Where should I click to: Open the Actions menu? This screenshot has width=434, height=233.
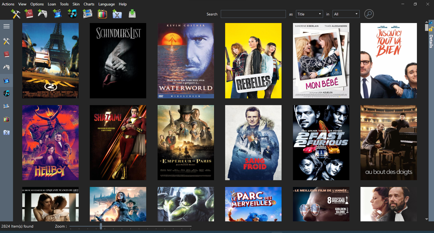point(8,4)
